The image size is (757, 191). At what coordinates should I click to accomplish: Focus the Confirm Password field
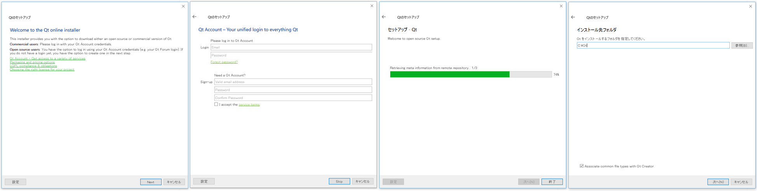click(293, 98)
